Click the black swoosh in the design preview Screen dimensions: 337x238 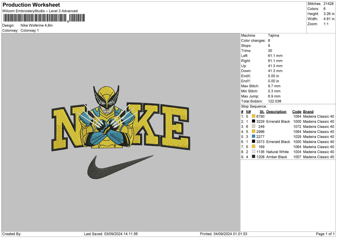tap(120, 167)
